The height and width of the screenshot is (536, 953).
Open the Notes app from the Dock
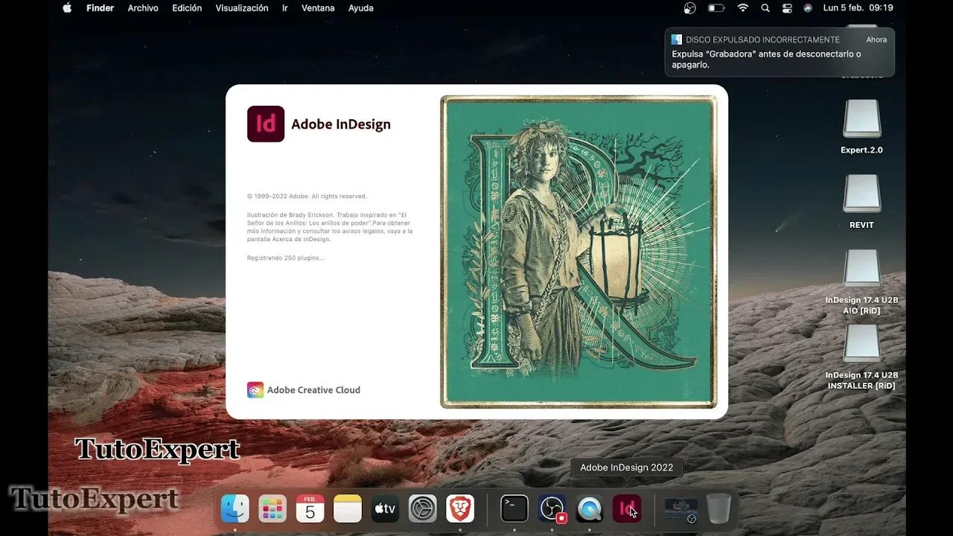[x=347, y=508]
